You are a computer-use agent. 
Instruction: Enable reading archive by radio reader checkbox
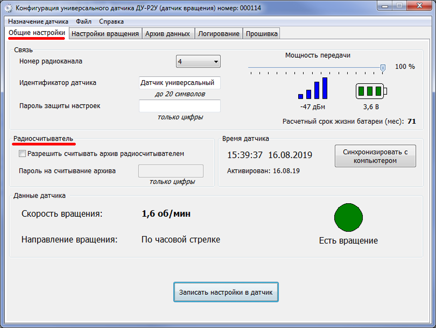pyautogui.click(x=22, y=154)
